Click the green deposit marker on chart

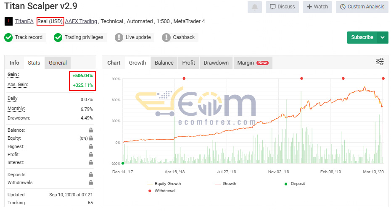[123, 164]
